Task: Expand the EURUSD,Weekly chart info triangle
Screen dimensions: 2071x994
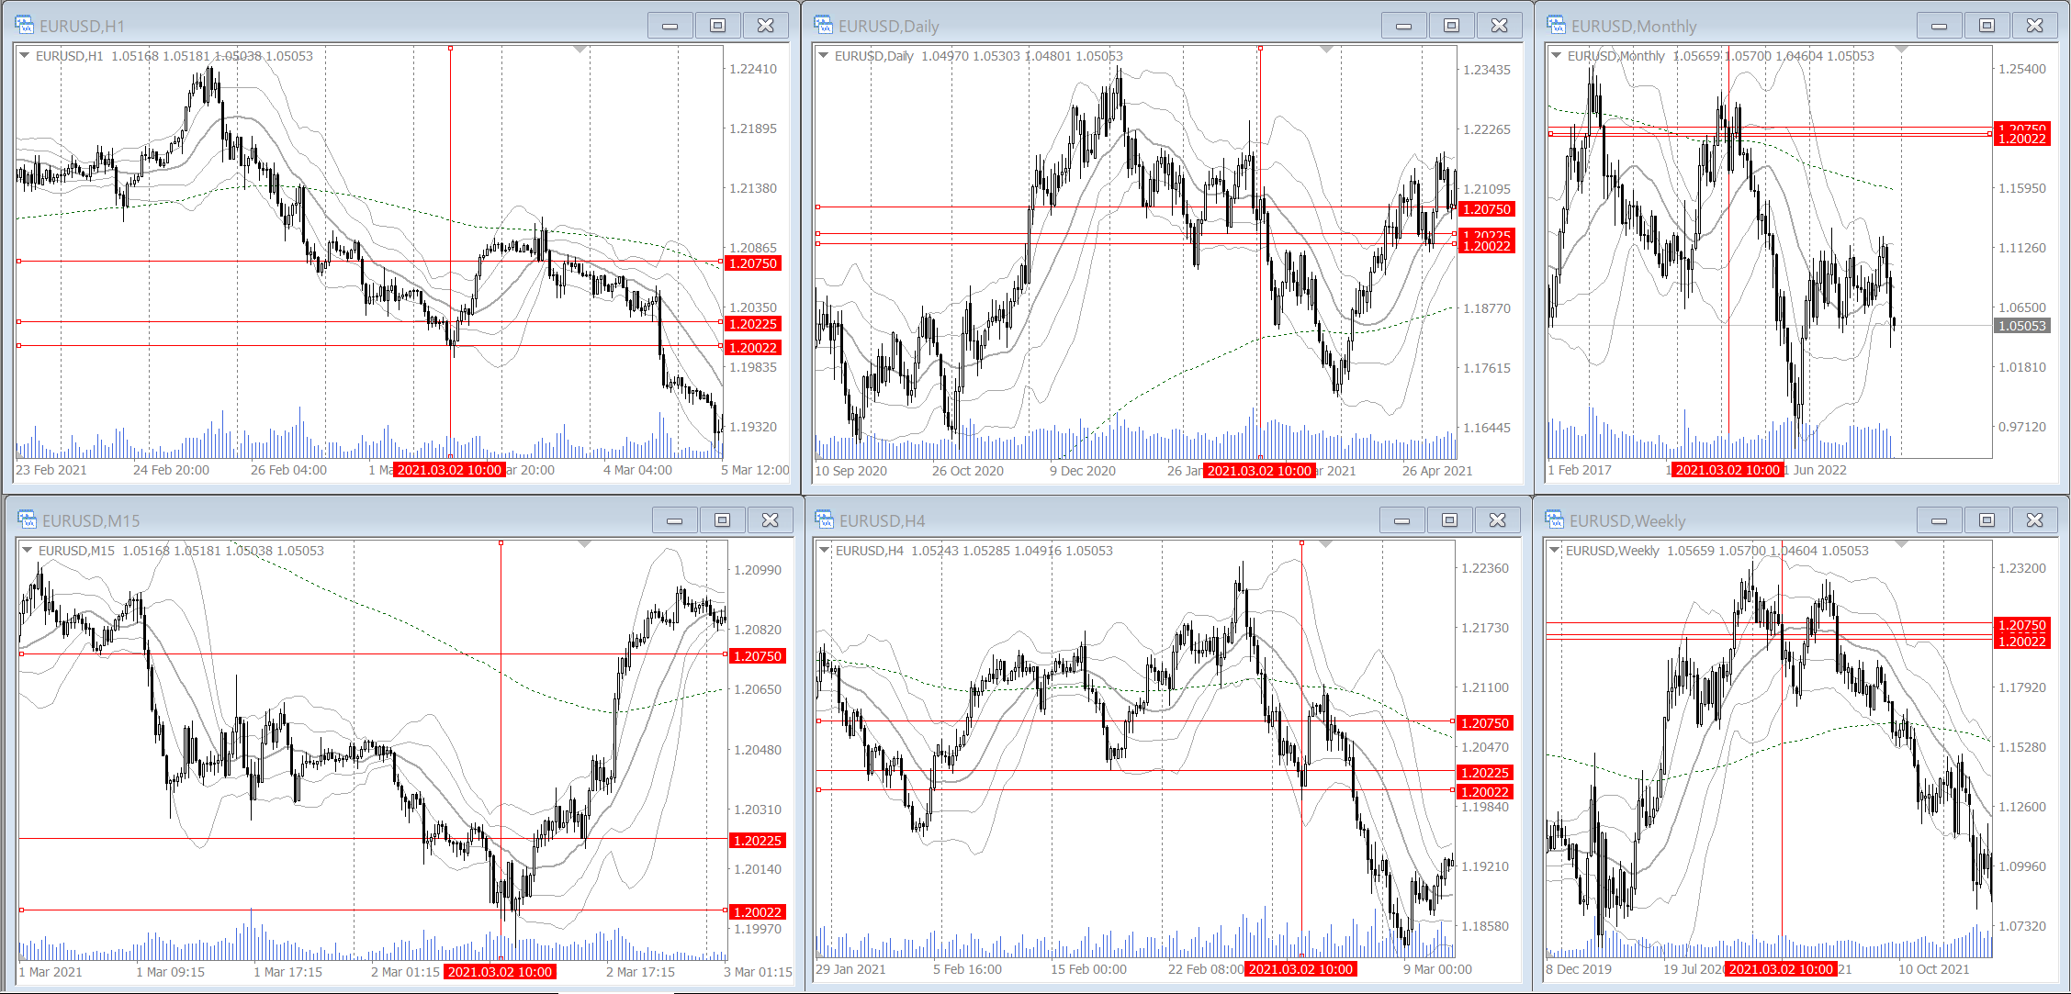Action: click(x=1555, y=551)
